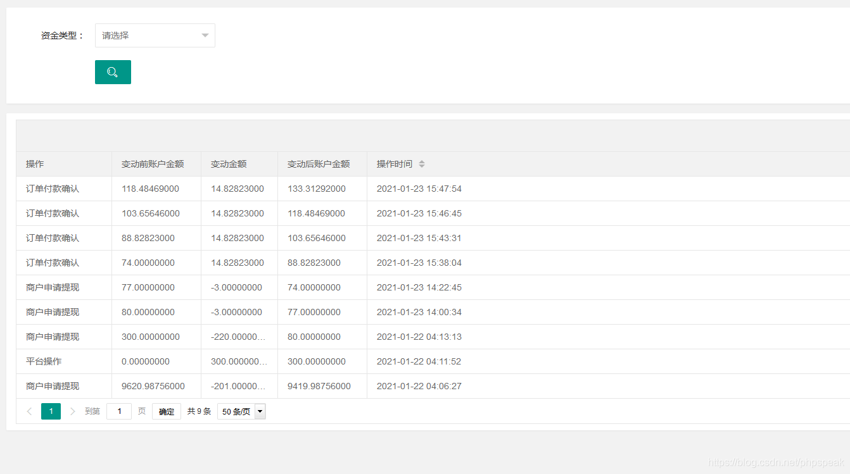Click the 共 9 条 total count text

199,411
